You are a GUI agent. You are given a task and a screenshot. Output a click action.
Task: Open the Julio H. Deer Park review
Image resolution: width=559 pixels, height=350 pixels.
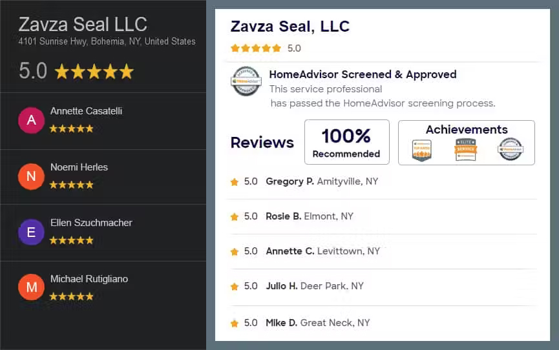click(x=383, y=286)
